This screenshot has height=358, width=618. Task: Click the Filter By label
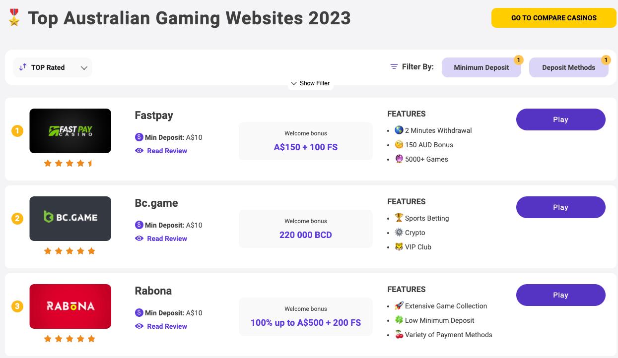click(418, 66)
